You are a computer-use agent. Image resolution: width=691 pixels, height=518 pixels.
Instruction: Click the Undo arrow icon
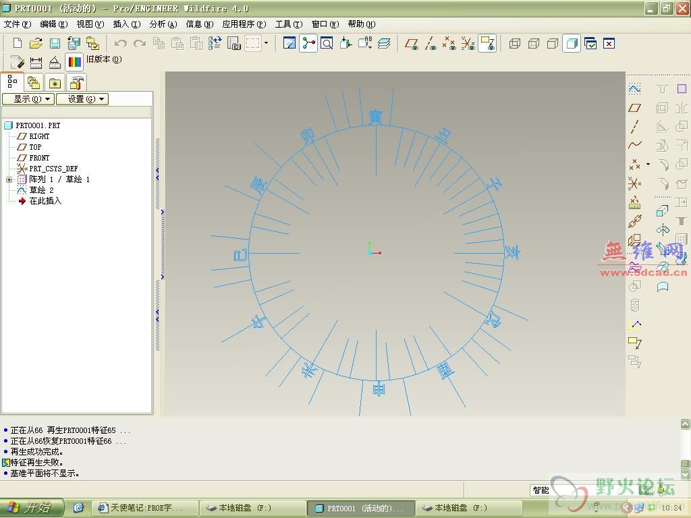point(120,43)
